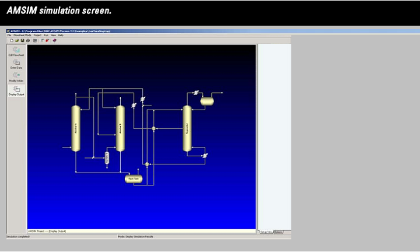Switch to Edit Flowsheet mode
The width and height of the screenshot is (420, 252).
pos(16,51)
